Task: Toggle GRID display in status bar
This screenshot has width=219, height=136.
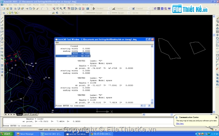Action: coord(46,130)
